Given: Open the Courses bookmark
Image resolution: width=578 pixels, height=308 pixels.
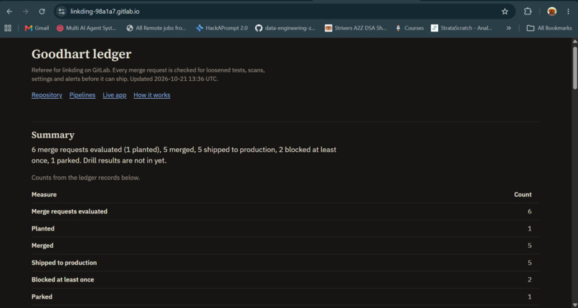Looking at the screenshot, I should [x=409, y=28].
